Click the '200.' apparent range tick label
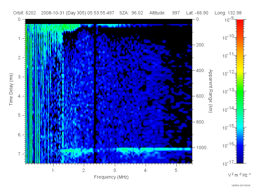This screenshot has height=192, width=256. (x=201, y=45)
